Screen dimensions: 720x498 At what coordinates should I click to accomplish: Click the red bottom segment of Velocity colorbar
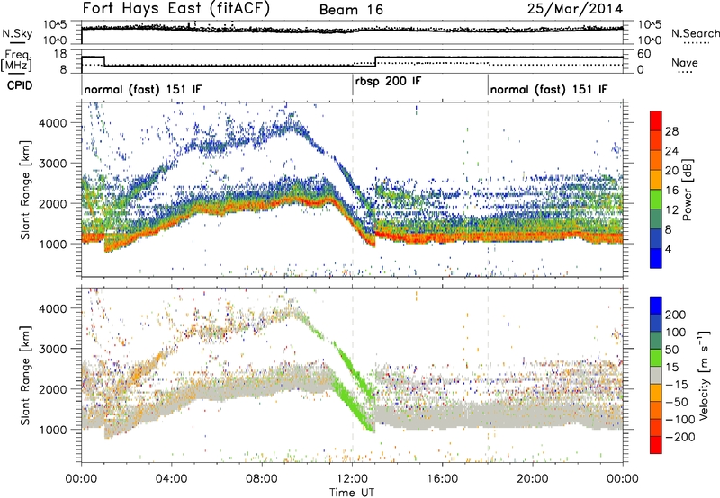(x=656, y=445)
